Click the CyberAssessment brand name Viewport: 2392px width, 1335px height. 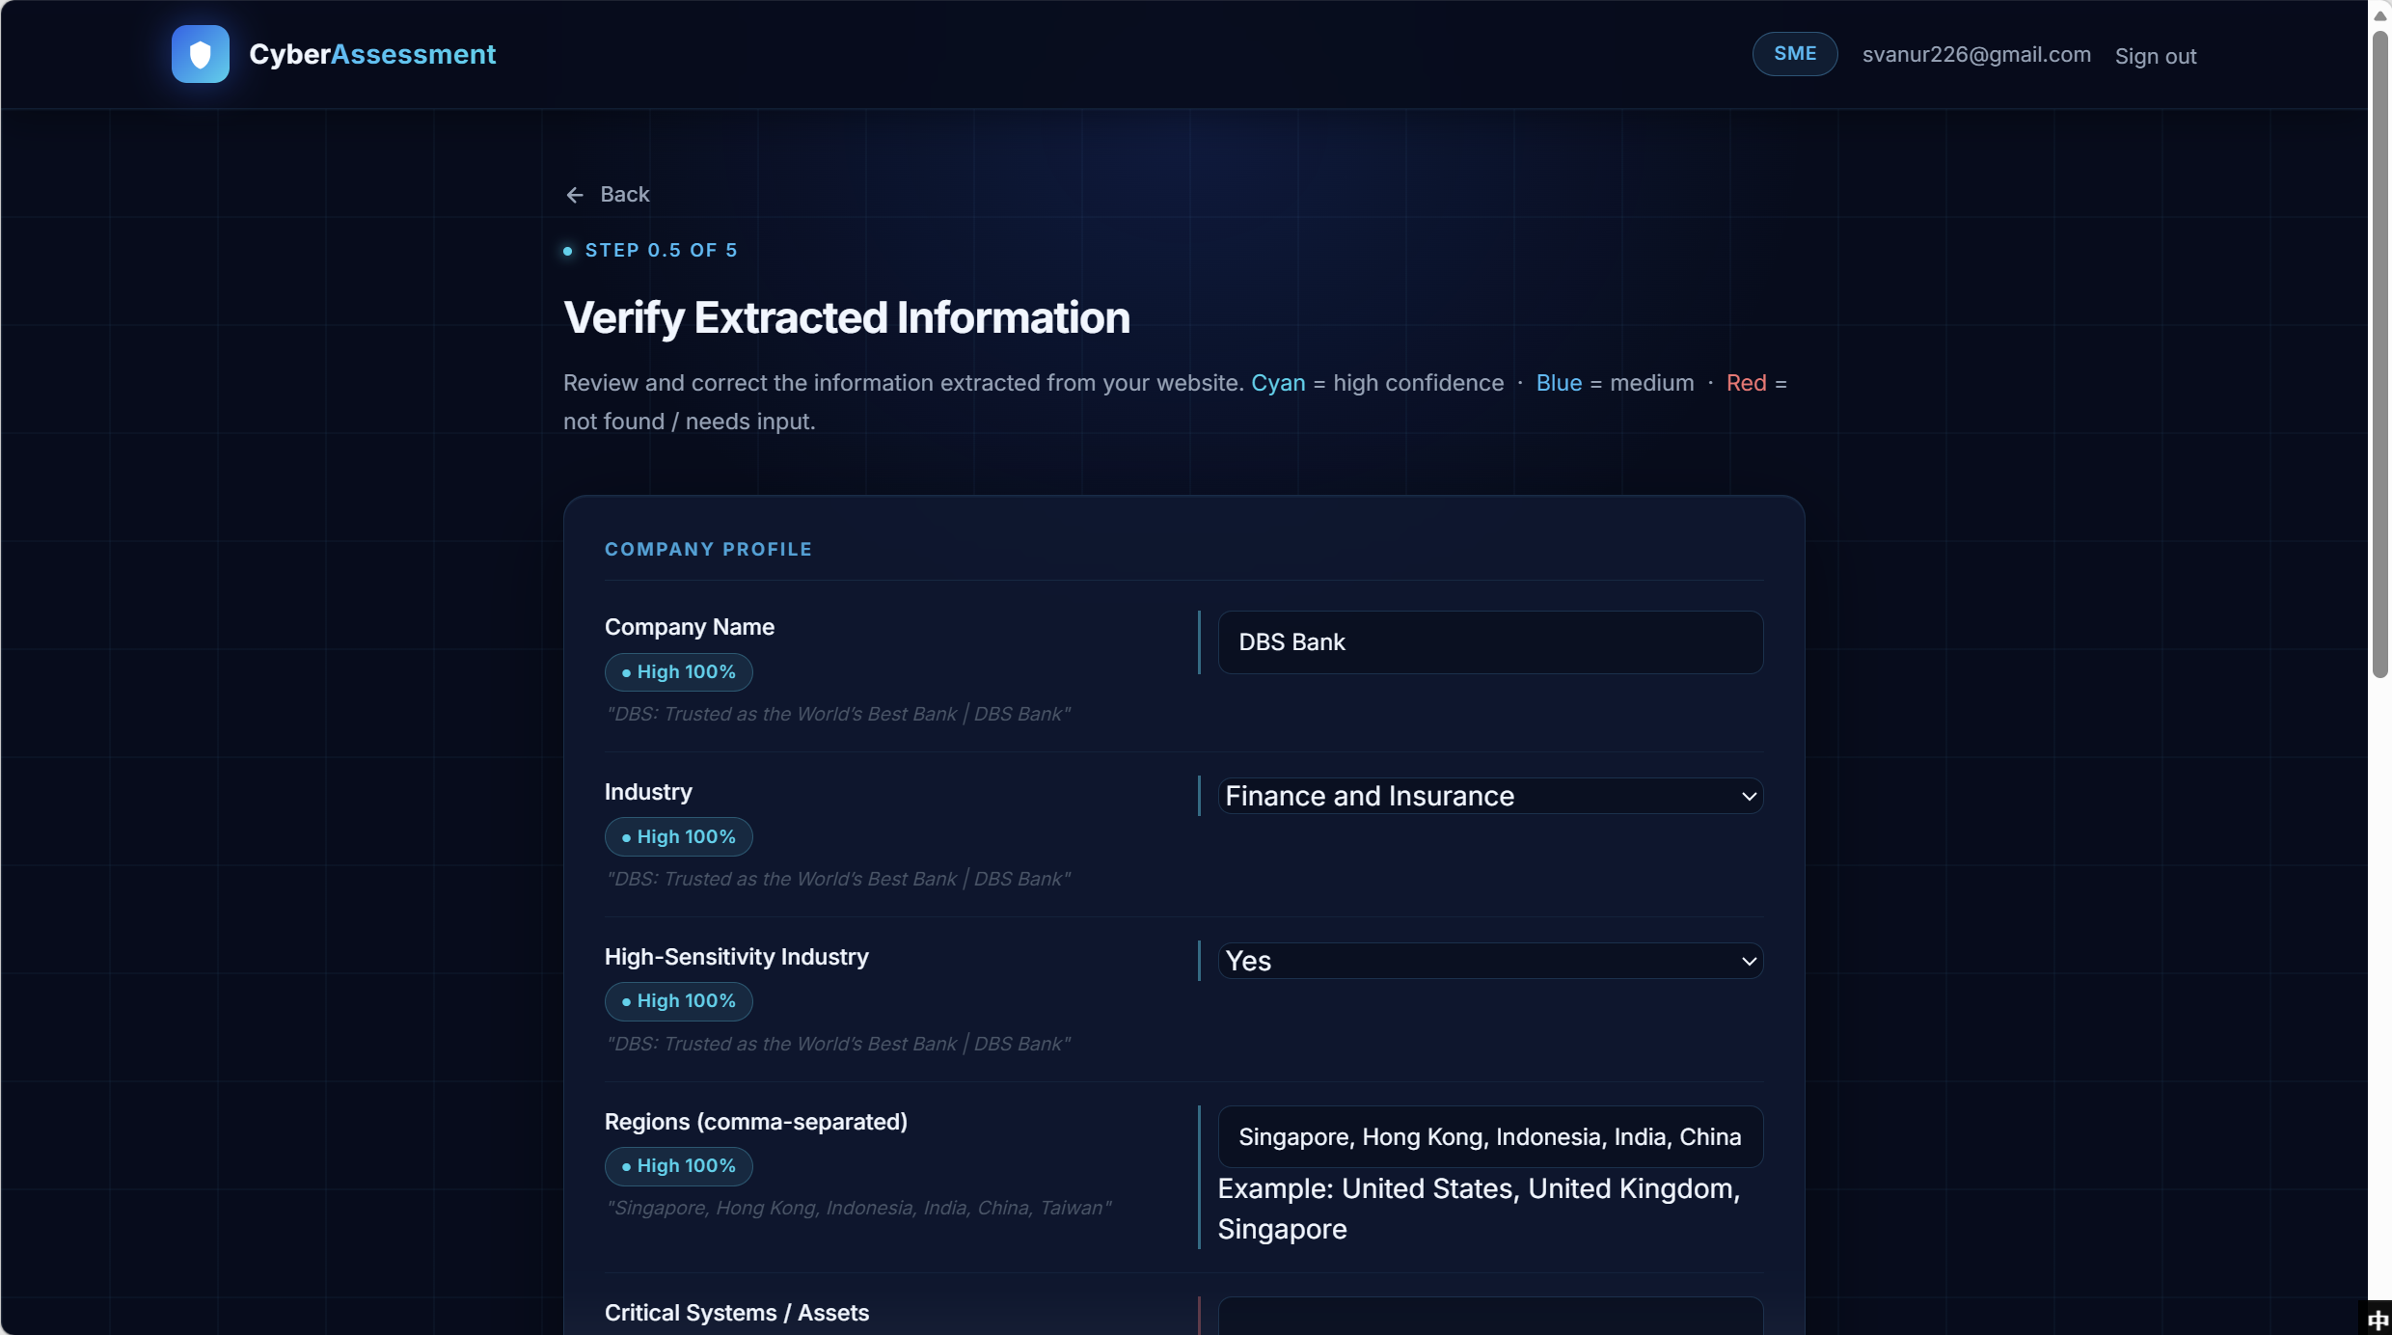[372, 55]
